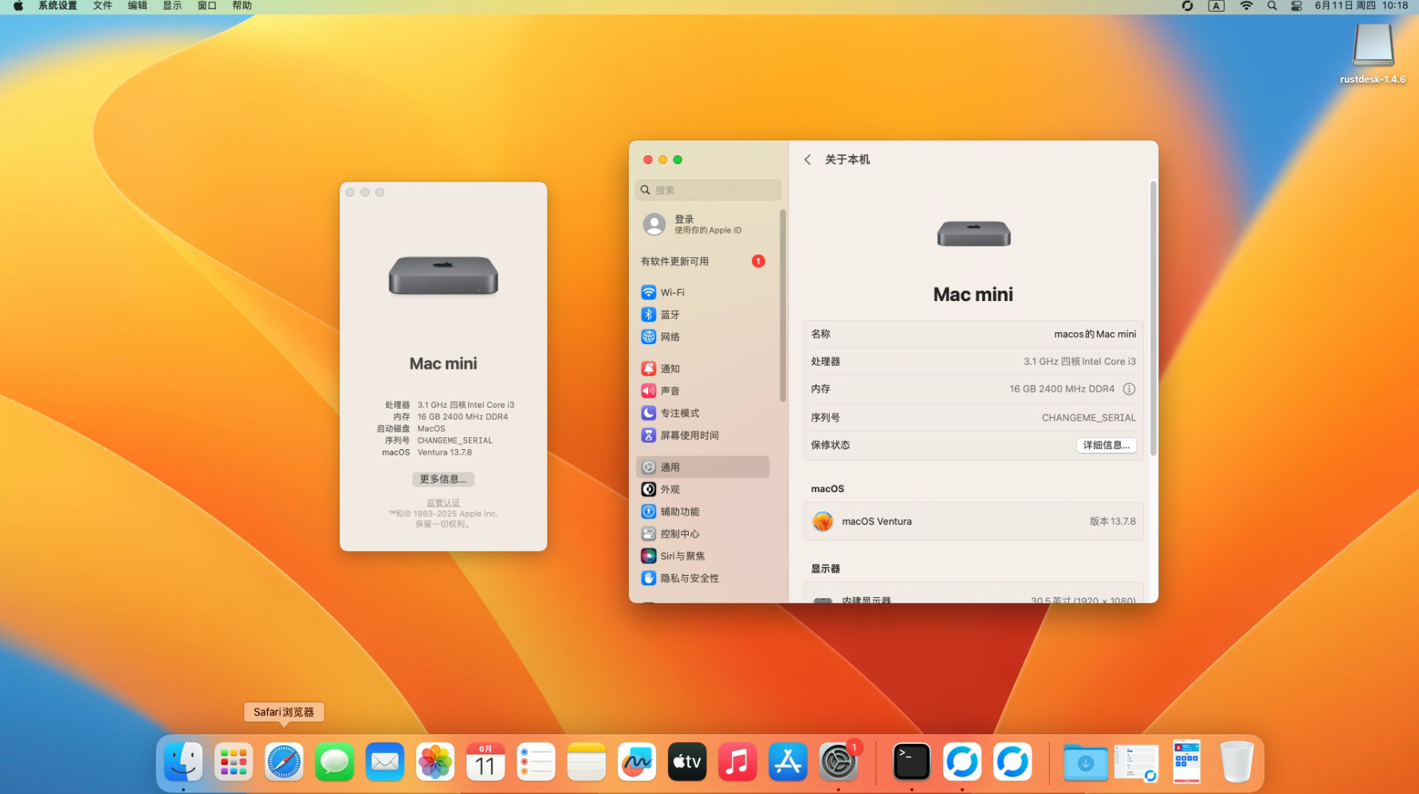Open the Downloads folder in the Dock
Image resolution: width=1419 pixels, height=794 pixels.
point(1085,762)
